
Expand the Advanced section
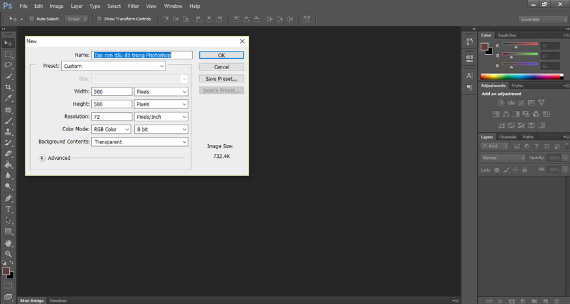42,158
